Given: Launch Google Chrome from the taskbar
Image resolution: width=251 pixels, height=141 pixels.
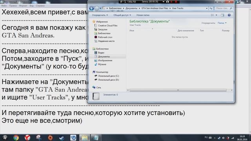Looking at the screenshot, I should click(16, 137).
